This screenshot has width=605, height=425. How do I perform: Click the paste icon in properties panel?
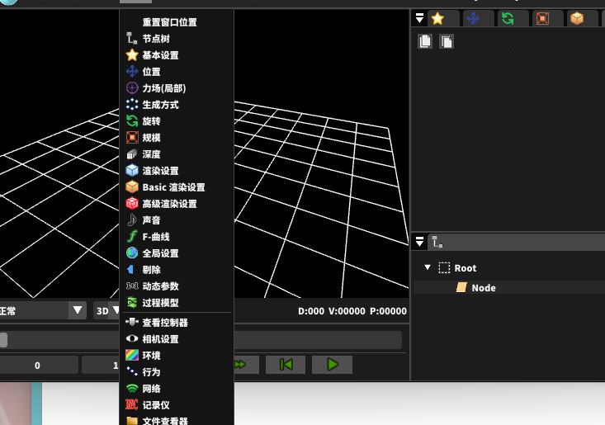point(447,41)
